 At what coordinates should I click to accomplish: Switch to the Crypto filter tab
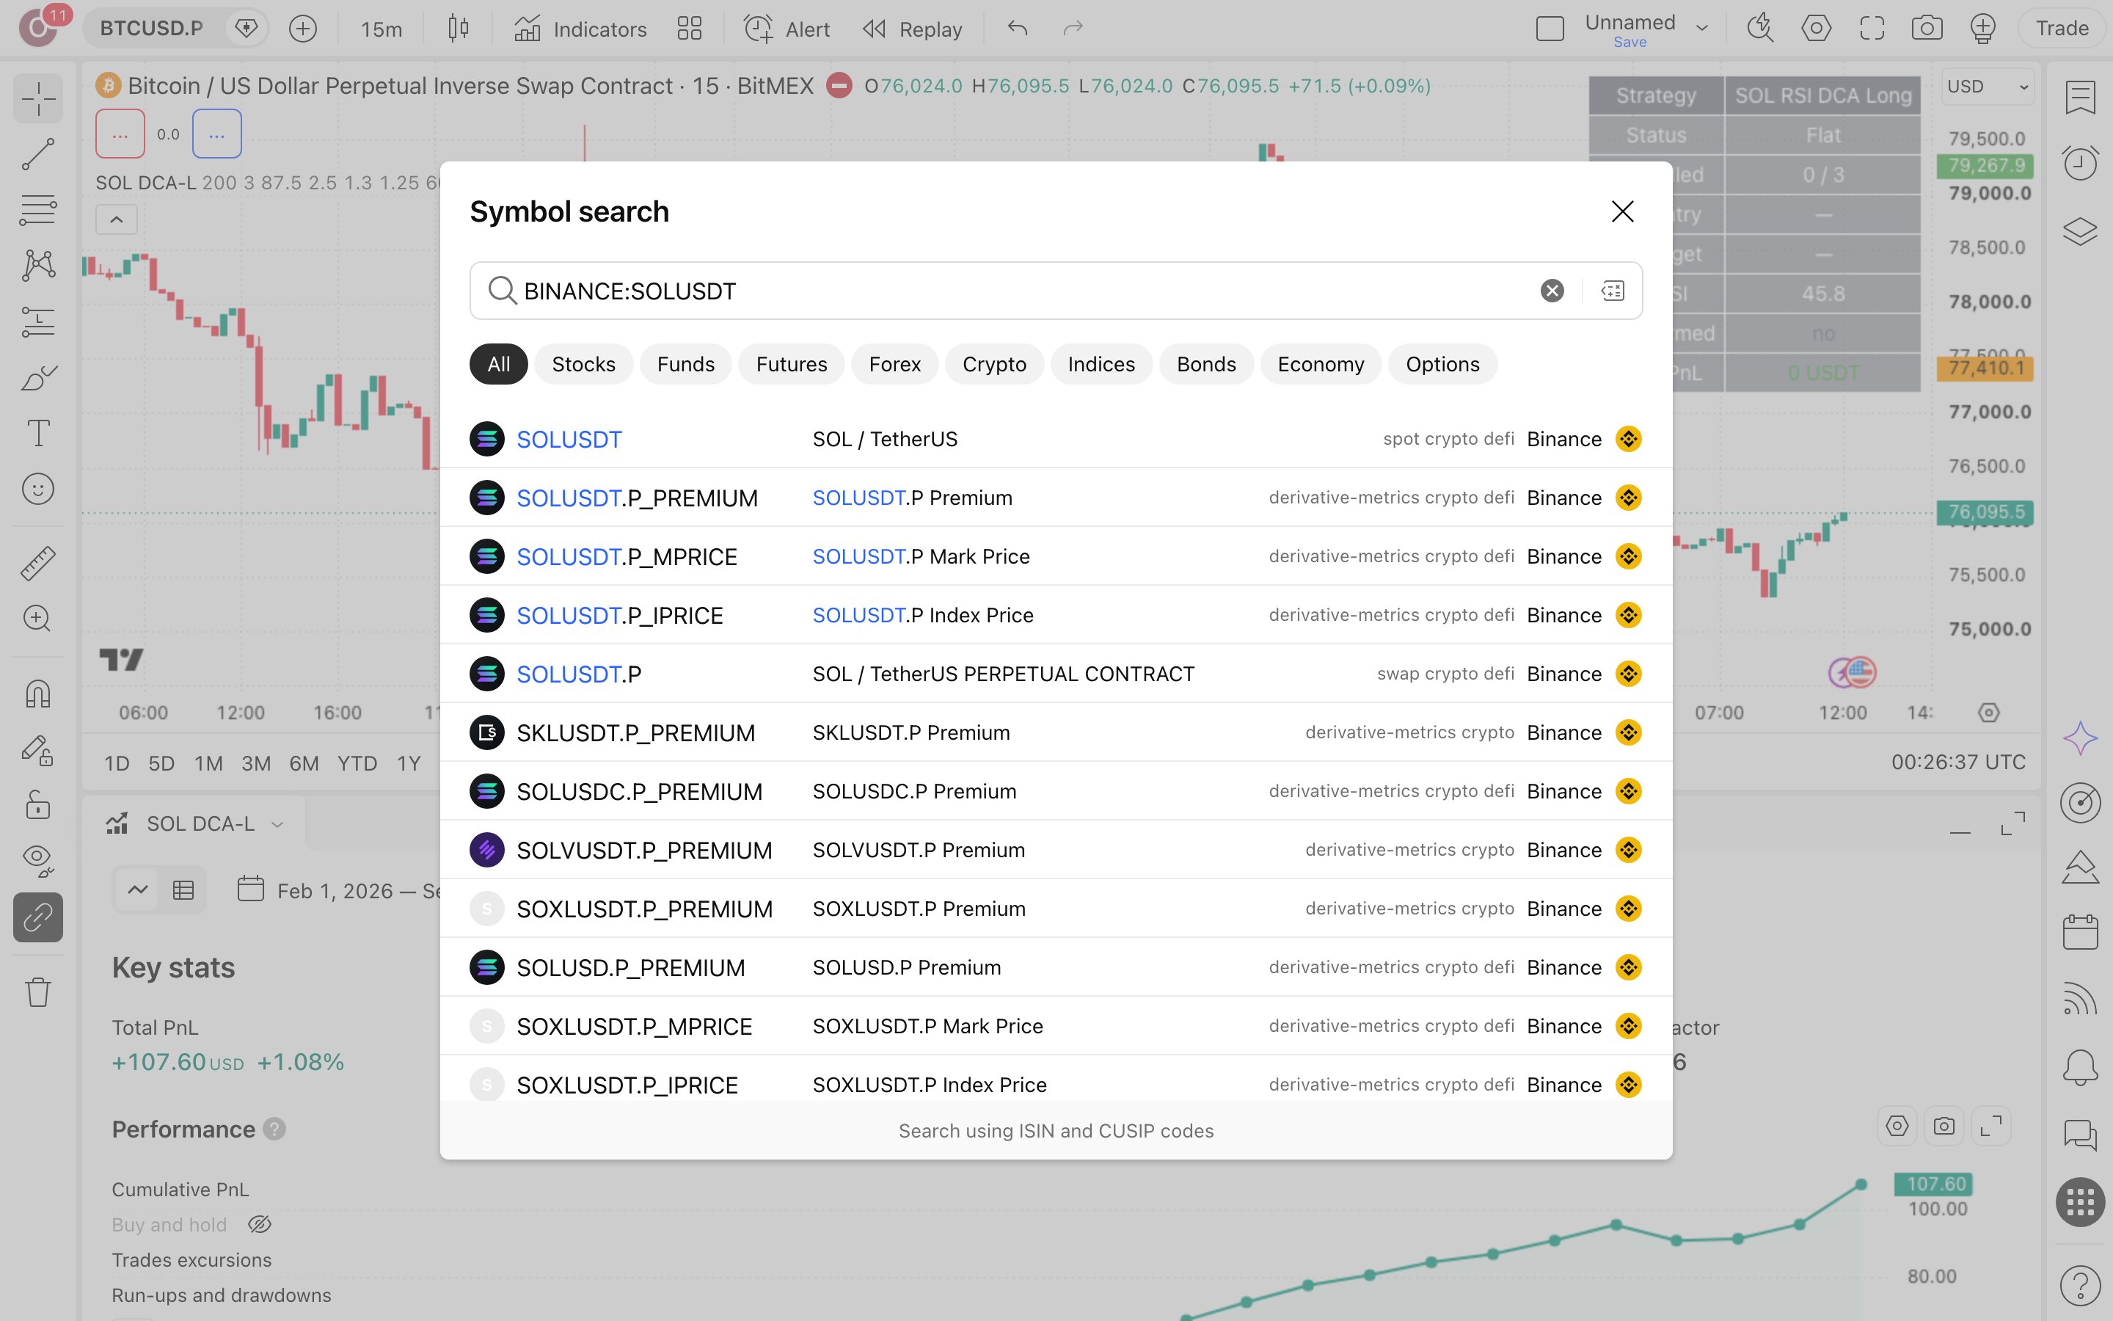993,364
